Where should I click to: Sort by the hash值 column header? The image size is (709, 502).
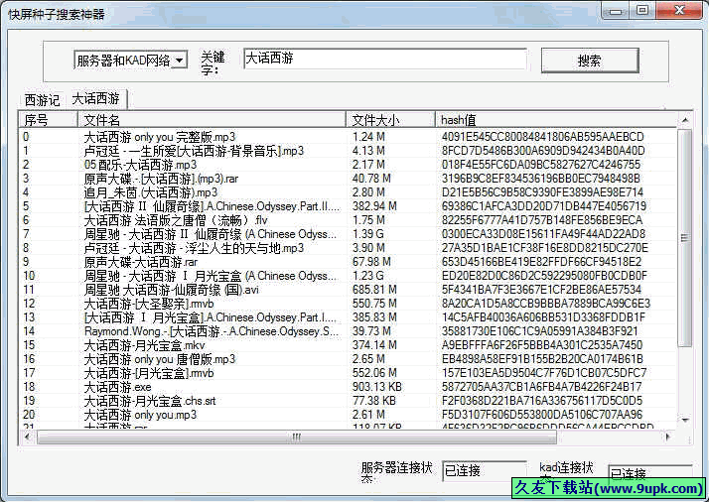(556, 120)
